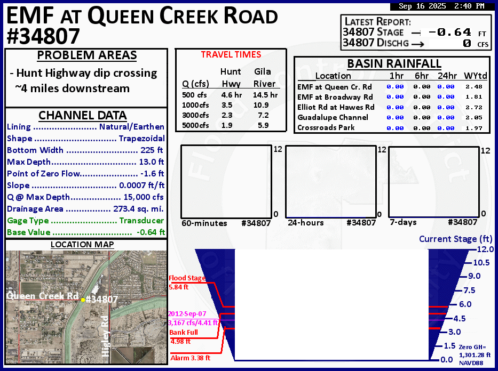Image resolution: width=498 pixels, height=371 pixels.
Task: Open the Location Map aerial thumbnail
Action: 86,307
